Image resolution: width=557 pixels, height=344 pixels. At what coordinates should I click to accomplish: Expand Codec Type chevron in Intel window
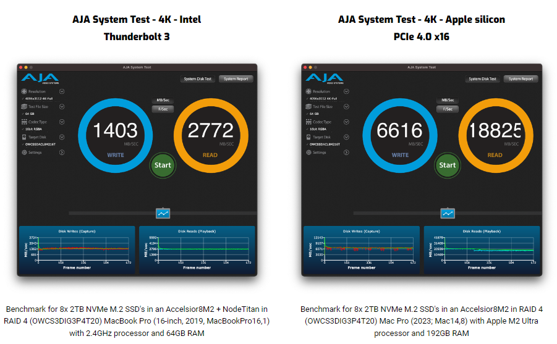point(62,122)
